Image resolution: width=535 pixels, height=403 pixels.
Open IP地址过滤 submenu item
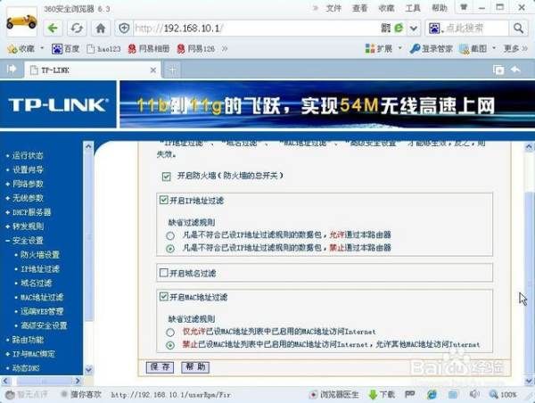point(40,269)
